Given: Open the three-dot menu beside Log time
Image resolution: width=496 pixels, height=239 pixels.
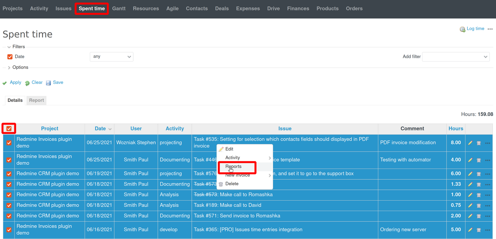Looking at the screenshot, I should coord(490,29).
